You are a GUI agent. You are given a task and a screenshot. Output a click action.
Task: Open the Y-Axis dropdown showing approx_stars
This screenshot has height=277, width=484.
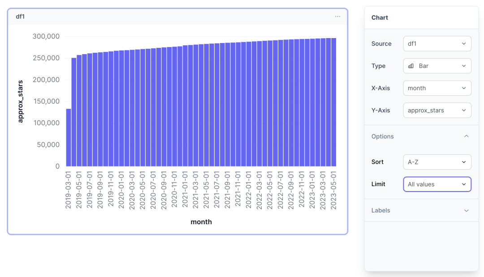click(x=437, y=110)
